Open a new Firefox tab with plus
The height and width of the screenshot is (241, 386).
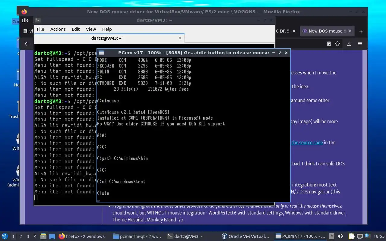coord(361,31)
